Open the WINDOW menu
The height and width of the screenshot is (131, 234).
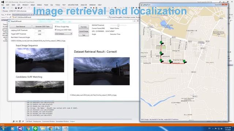coord(93,5)
